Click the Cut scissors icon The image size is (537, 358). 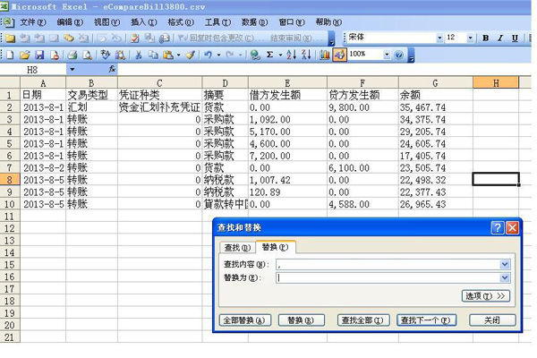tap(140, 55)
